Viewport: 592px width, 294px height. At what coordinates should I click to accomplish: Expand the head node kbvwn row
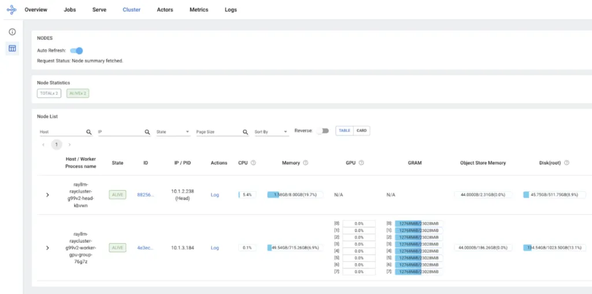pos(47,195)
